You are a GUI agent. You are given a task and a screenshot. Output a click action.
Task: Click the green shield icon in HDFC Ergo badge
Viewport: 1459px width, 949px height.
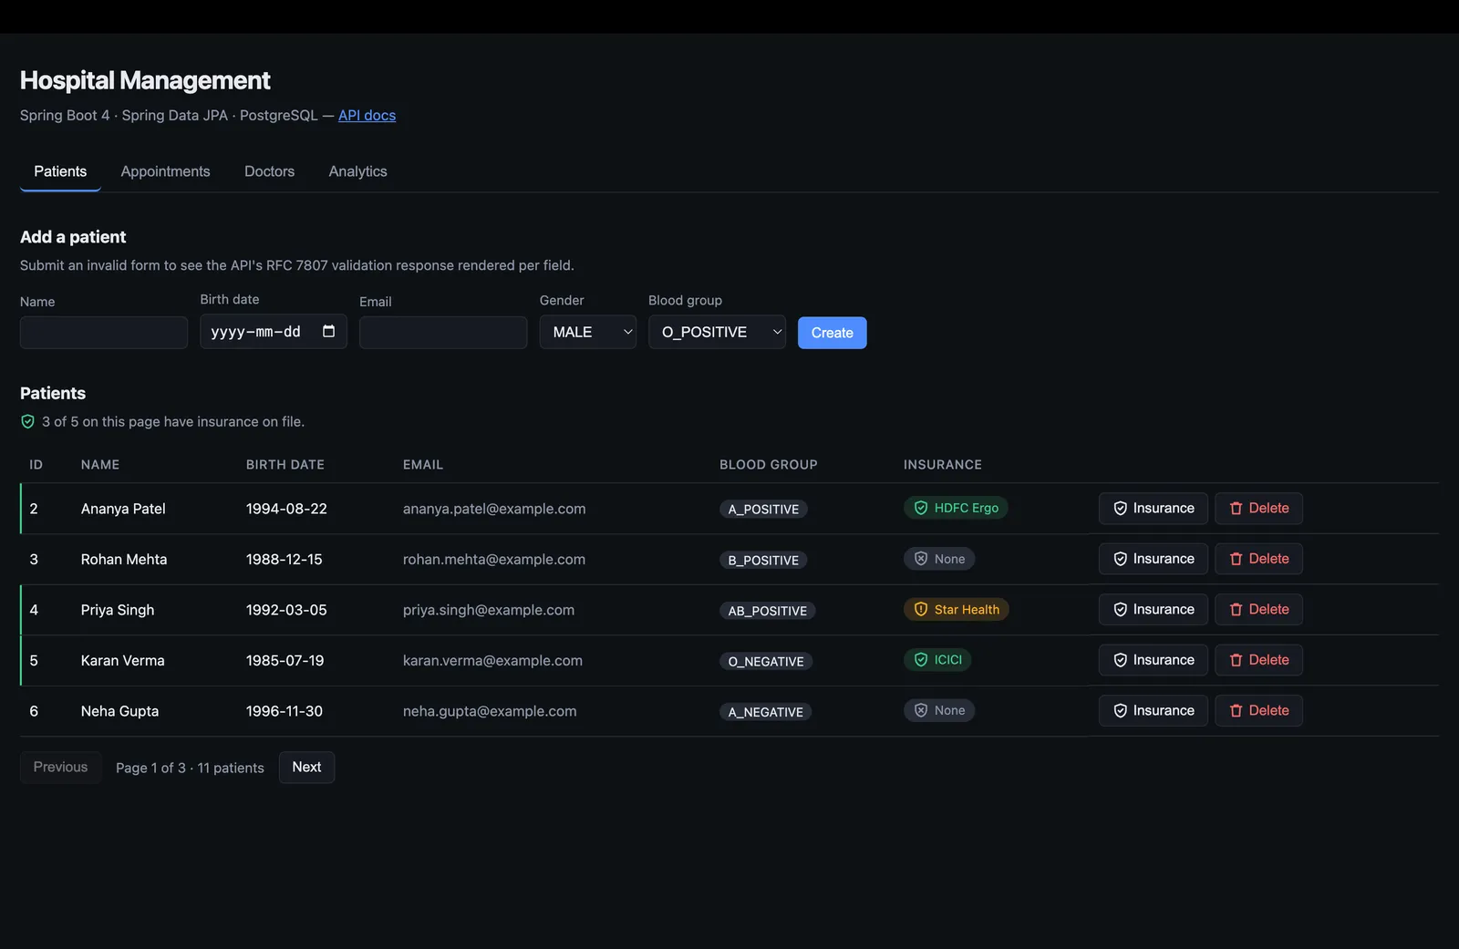click(921, 508)
